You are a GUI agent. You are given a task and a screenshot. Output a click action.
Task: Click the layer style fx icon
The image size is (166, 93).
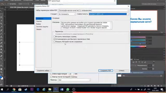pyautogui.click(x=145, y=86)
